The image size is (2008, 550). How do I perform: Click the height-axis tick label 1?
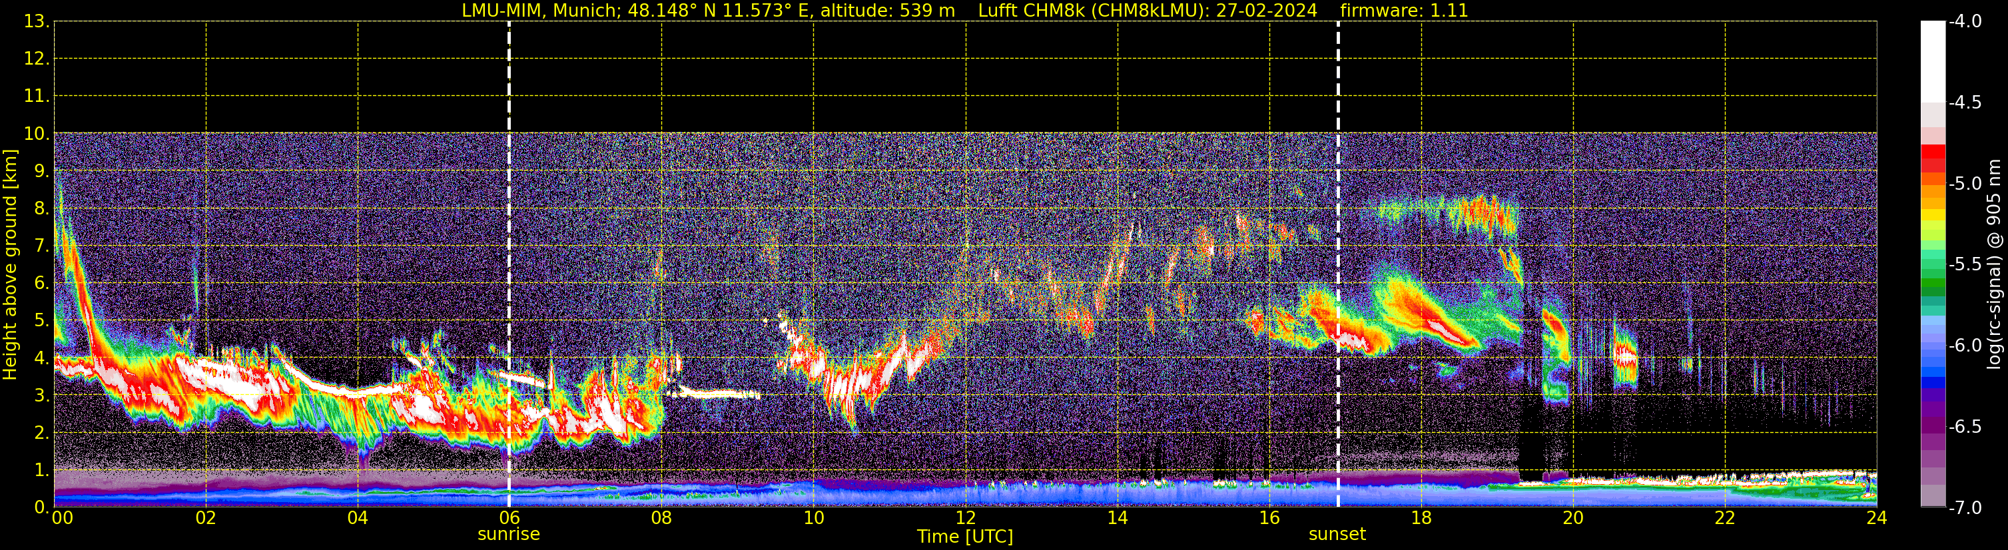41,471
